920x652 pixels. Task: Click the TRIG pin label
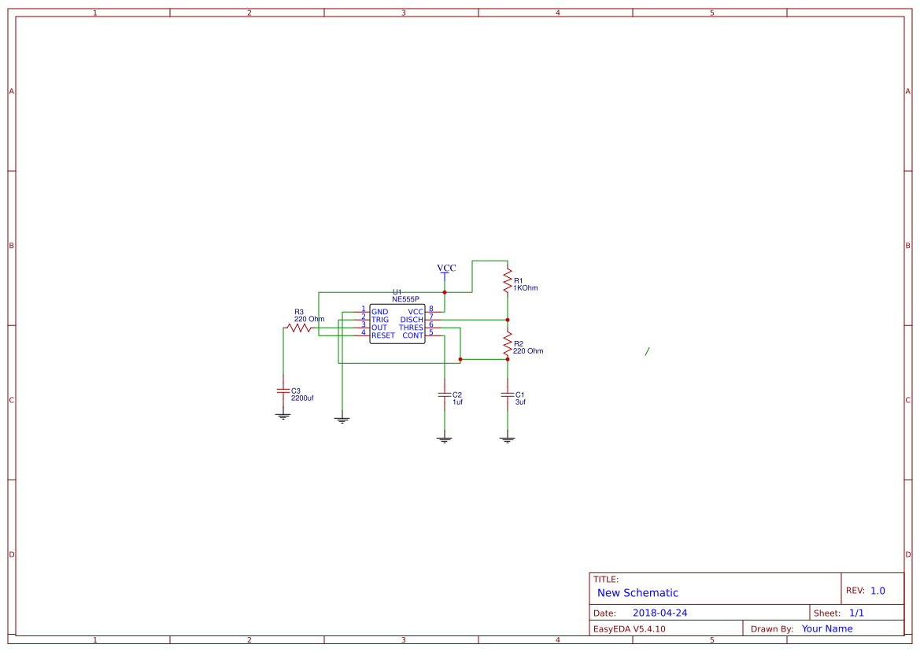(380, 320)
